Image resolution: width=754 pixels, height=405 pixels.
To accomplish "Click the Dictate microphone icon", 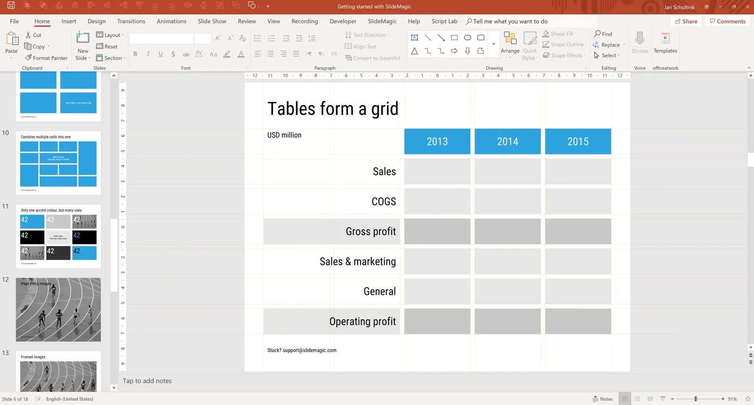I will tap(640, 39).
